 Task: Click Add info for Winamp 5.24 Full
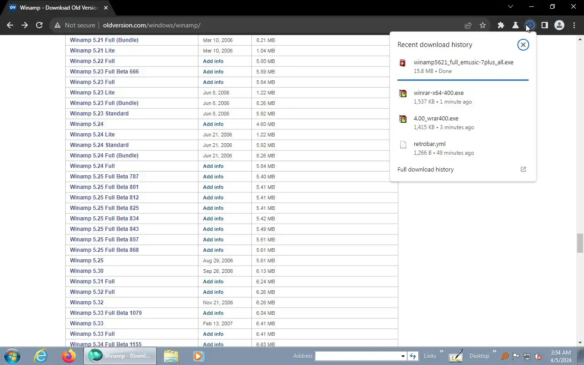point(213,166)
